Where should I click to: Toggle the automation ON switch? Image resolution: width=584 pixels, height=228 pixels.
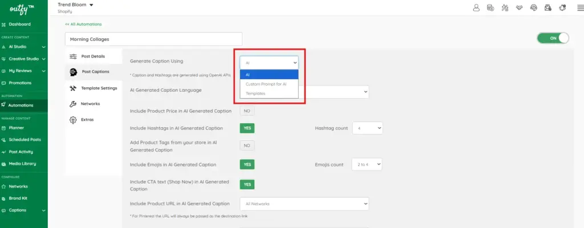point(553,38)
